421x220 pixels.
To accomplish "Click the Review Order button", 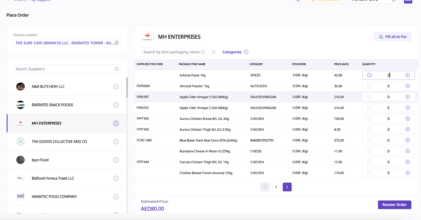I will tap(394, 205).
